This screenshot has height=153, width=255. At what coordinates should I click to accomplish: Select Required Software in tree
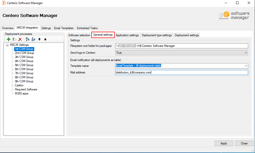click(26, 89)
